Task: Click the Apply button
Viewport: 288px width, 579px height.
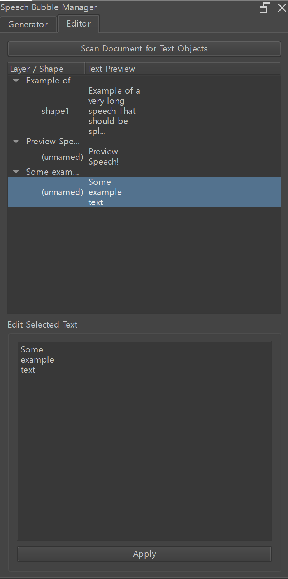Action: 144,554
